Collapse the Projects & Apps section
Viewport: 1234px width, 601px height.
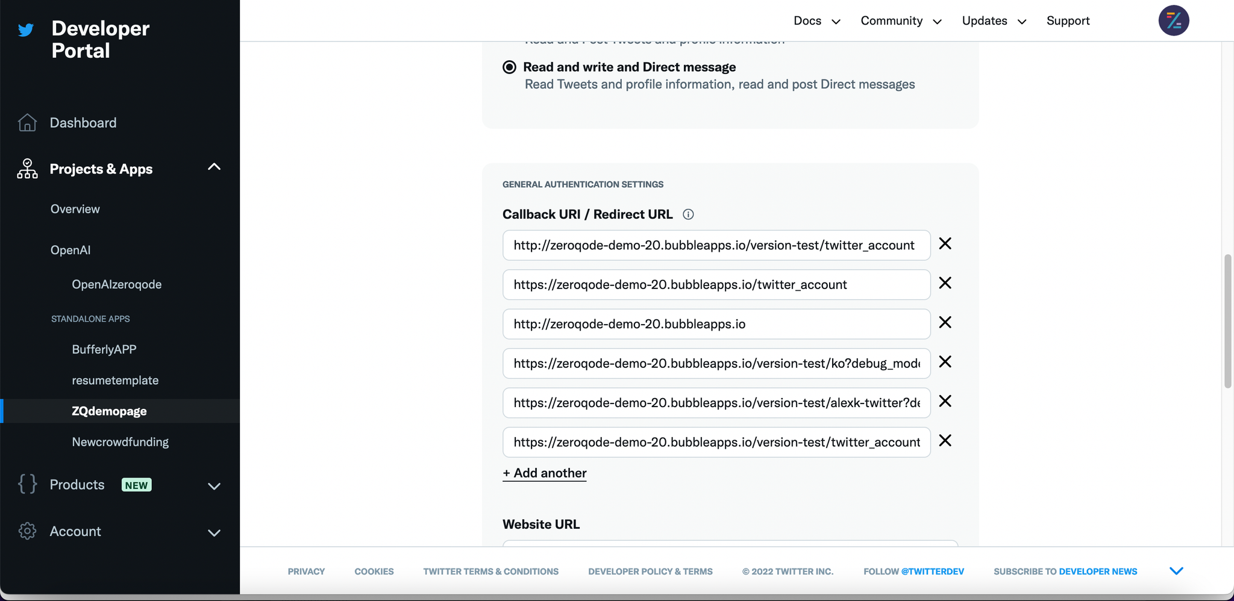tap(214, 167)
